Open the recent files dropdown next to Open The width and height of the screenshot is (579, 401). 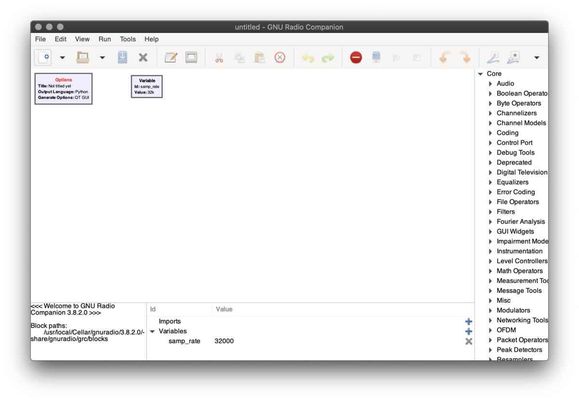pos(102,58)
